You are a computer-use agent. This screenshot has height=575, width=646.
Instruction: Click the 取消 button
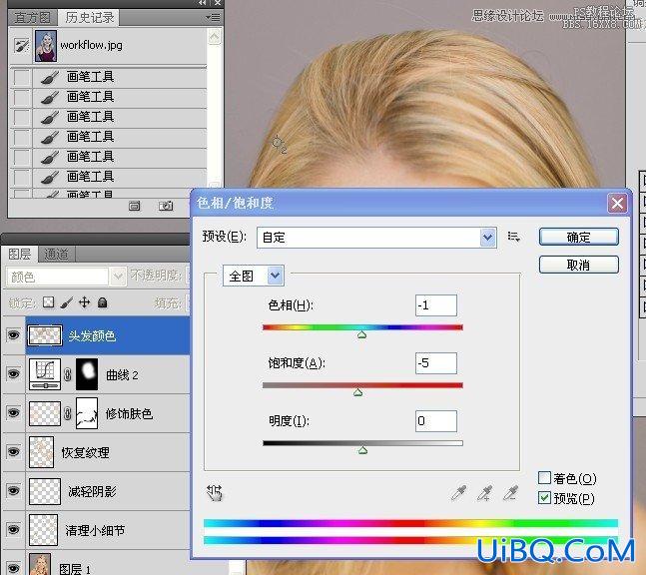point(579,265)
